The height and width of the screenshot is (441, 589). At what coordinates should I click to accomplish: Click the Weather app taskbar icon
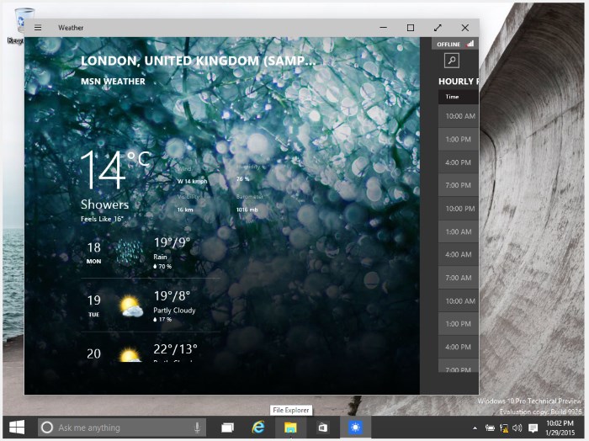[x=355, y=428]
